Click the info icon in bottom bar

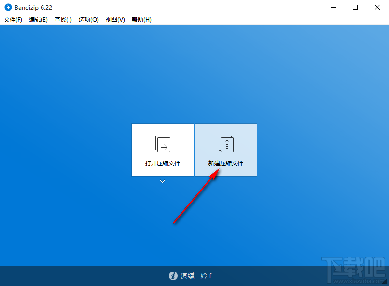click(173, 275)
